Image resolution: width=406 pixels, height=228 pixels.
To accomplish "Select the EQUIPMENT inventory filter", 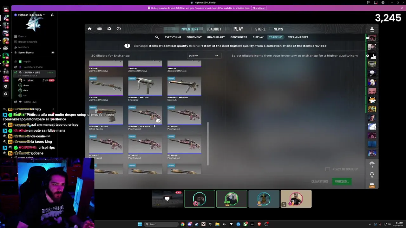I will click(194, 37).
